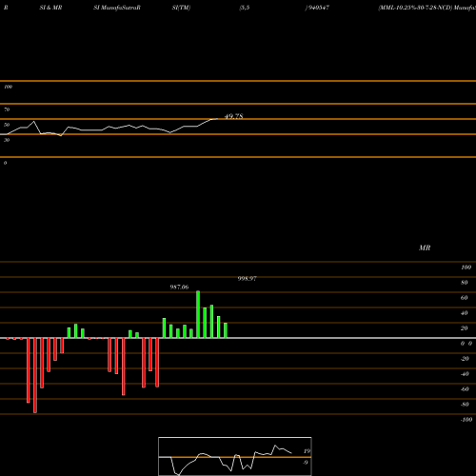Select the 987.06 price label
476x476 pixels.
pos(179,287)
